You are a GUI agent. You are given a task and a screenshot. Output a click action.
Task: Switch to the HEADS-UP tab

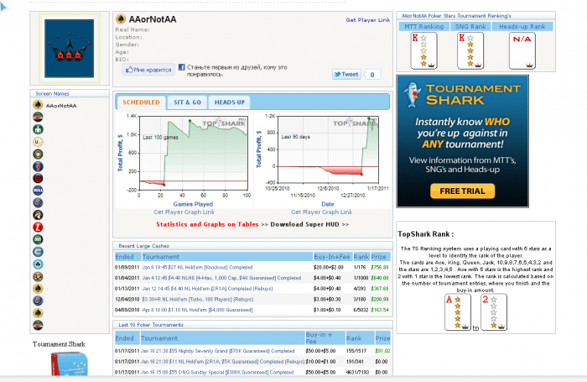coord(230,102)
